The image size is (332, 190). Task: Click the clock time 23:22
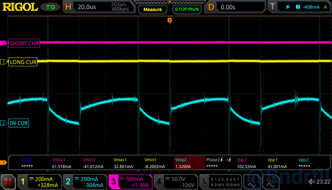coord(323,181)
